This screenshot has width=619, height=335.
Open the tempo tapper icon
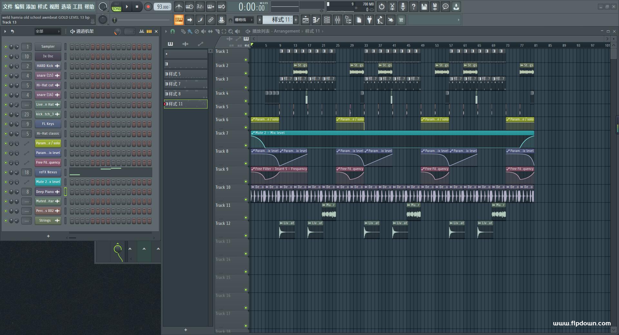(380, 20)
